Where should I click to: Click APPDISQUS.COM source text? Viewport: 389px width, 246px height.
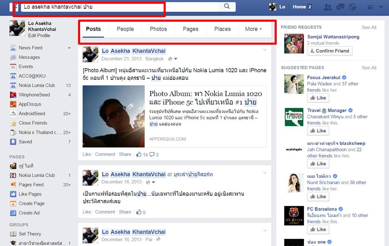tap(167, 139)
